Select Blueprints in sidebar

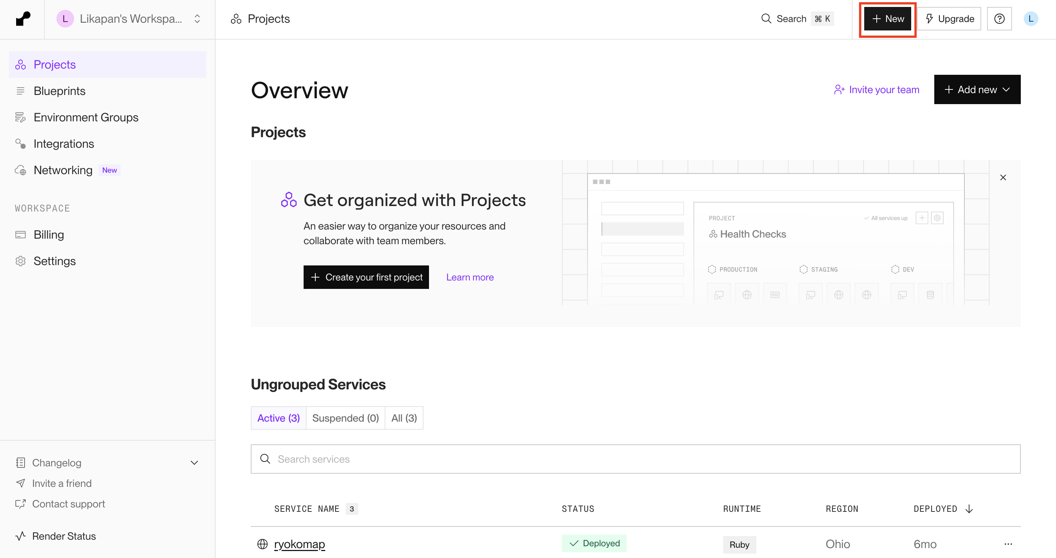59,91
